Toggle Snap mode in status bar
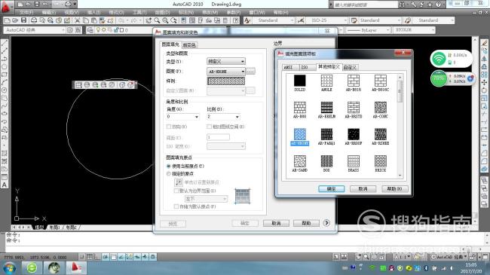 click(x=81, y=257)
